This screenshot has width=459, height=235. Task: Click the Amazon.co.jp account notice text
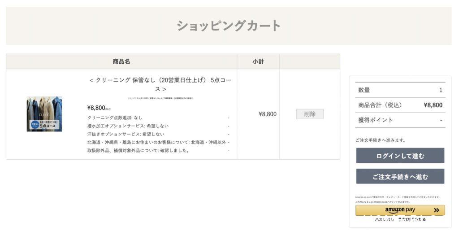[x=398, y=199]
